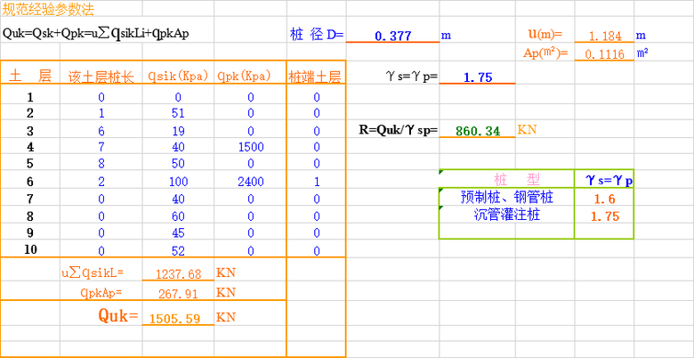Click the Quk total value 1505.59
Image resolution: width=694 pixels, height=358 pixels.
pos(178,318)
